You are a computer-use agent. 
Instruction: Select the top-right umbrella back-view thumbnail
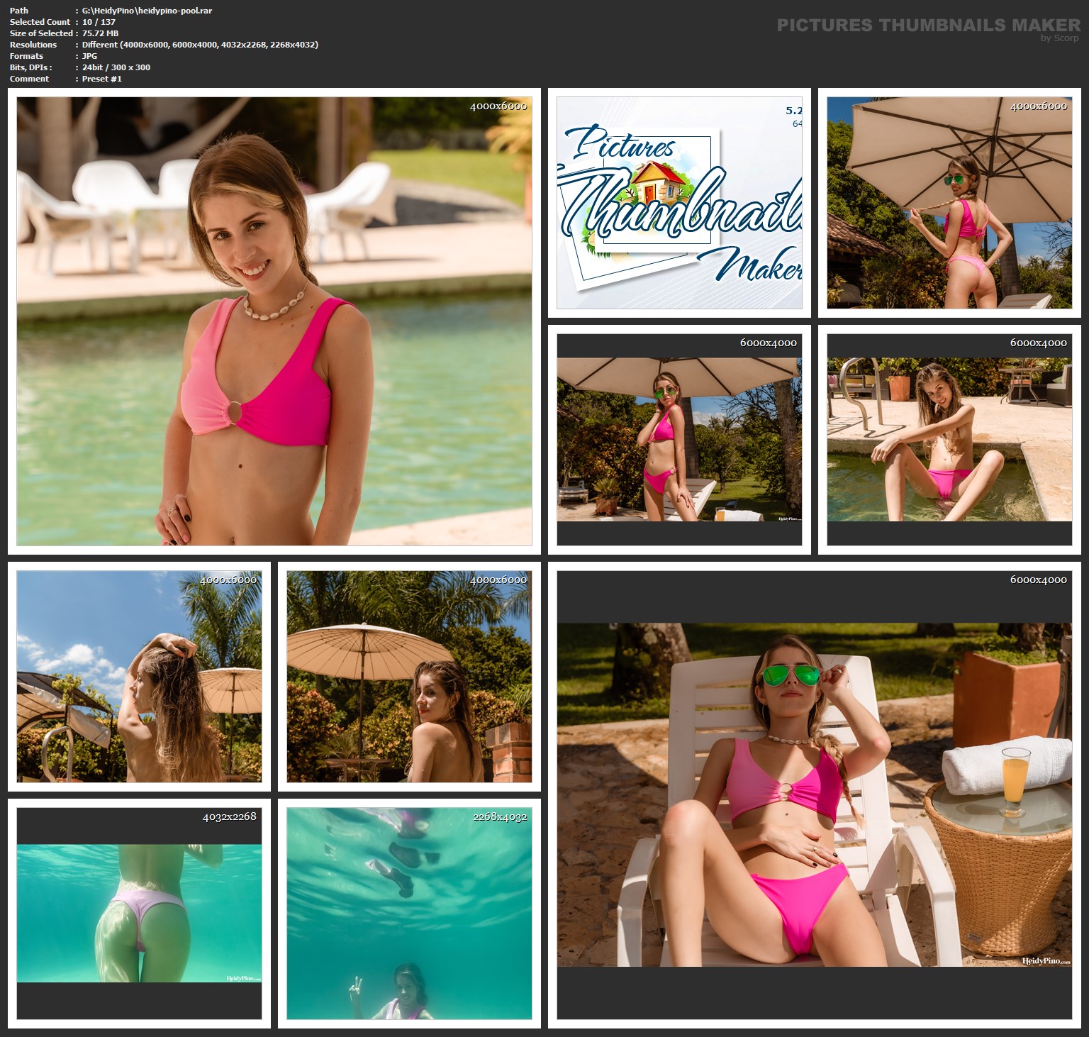click(x=949, y=203)
